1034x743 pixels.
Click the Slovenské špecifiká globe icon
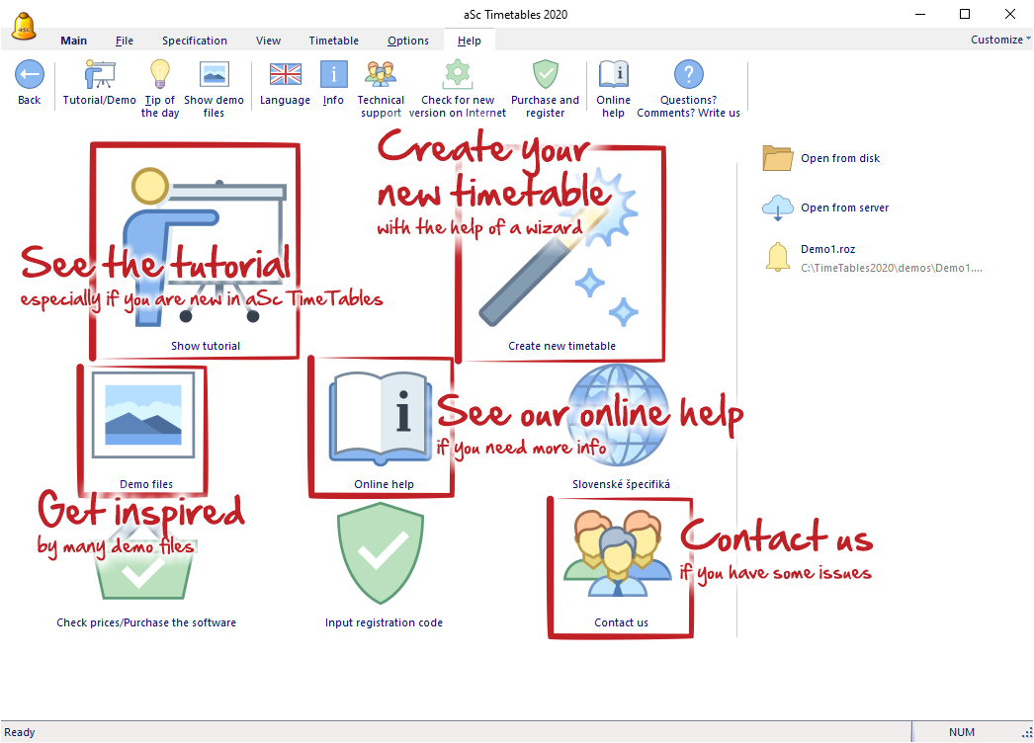point(619,415)
